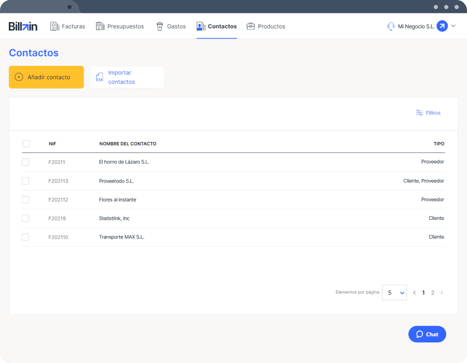Click the chat bubble icon
The image size is (467, 363).
[419, 334]
